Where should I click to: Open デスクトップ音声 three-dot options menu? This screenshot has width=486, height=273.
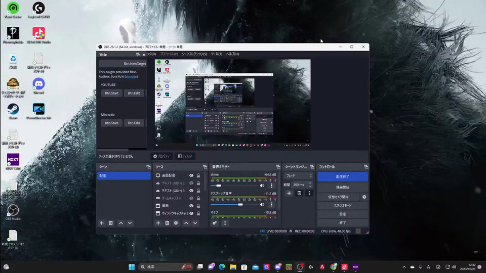tap(271, 204)
